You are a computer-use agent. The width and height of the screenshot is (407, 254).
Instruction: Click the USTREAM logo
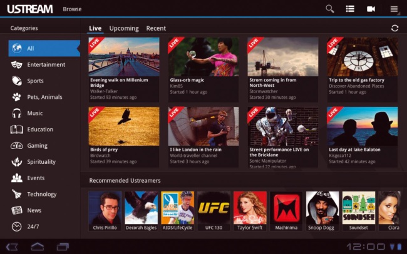[29, 9]
